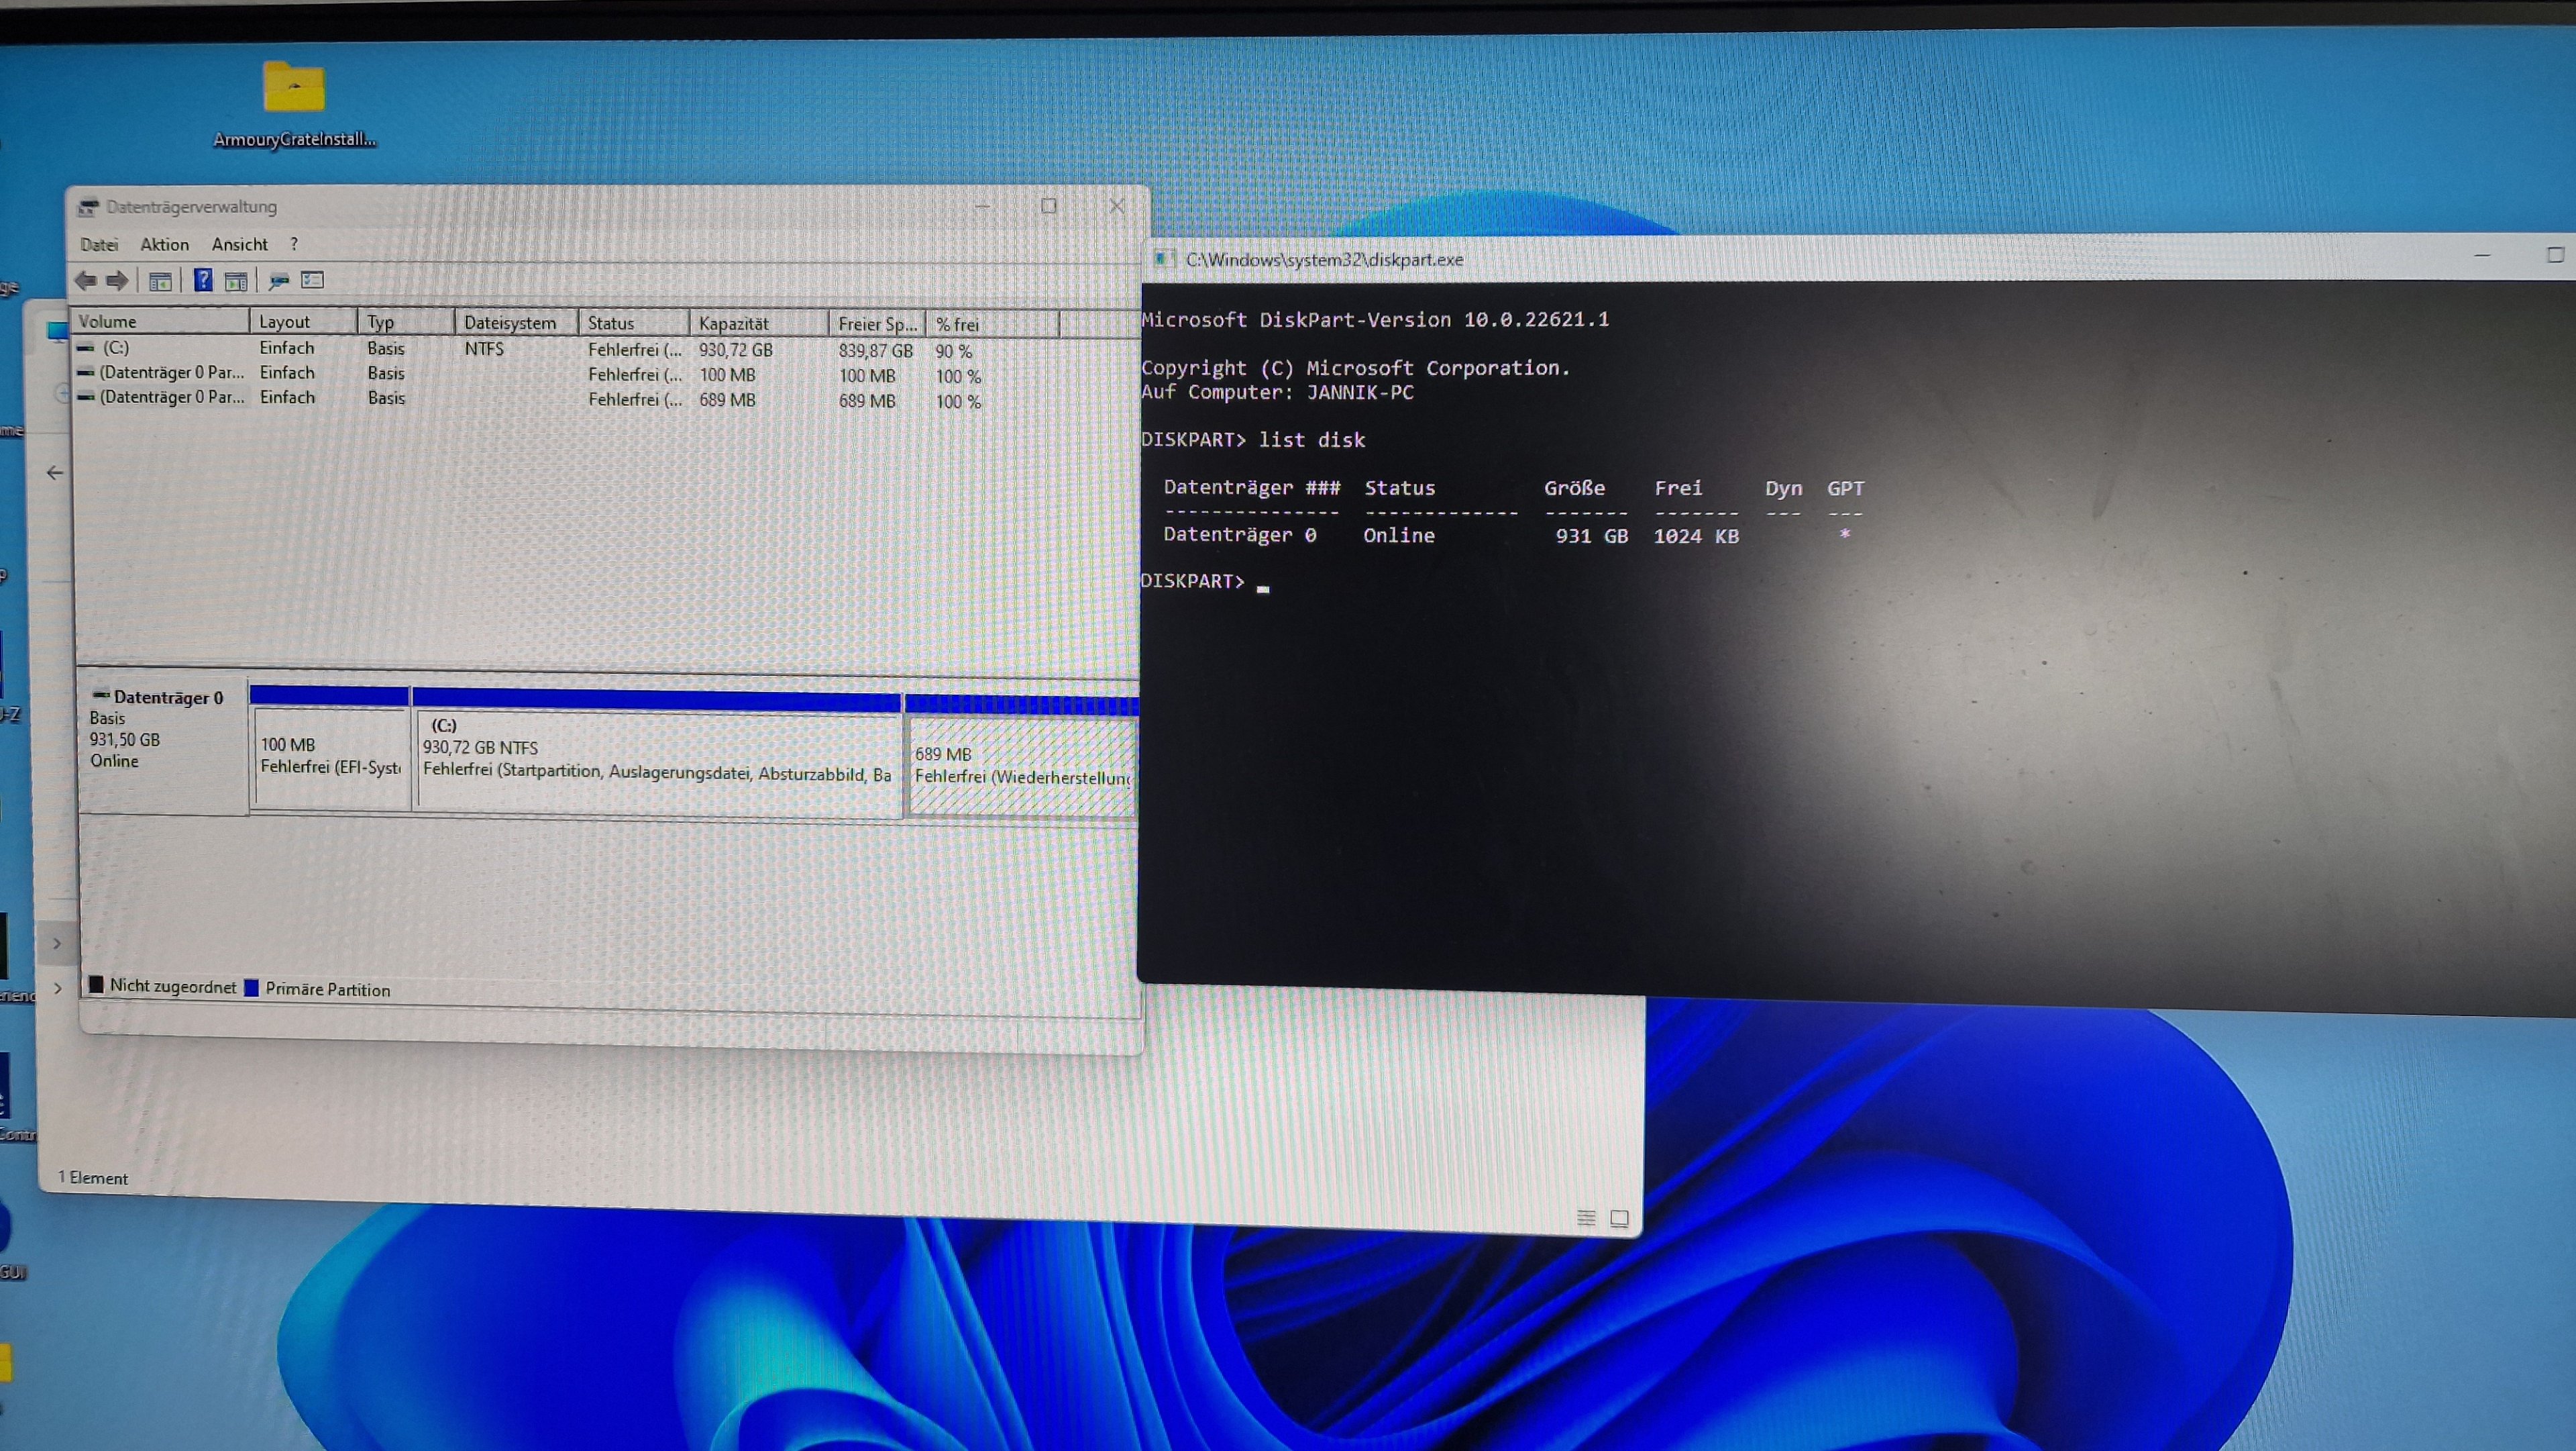Click the Forward arrow toolbar icon
This screenshot has width=2576, height=1451.
coord(118,281)
